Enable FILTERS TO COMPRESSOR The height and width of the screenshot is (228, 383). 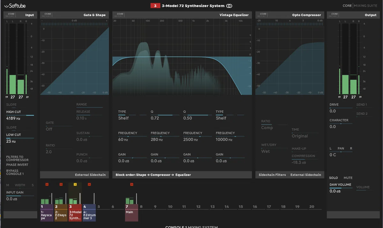[17, 158]
